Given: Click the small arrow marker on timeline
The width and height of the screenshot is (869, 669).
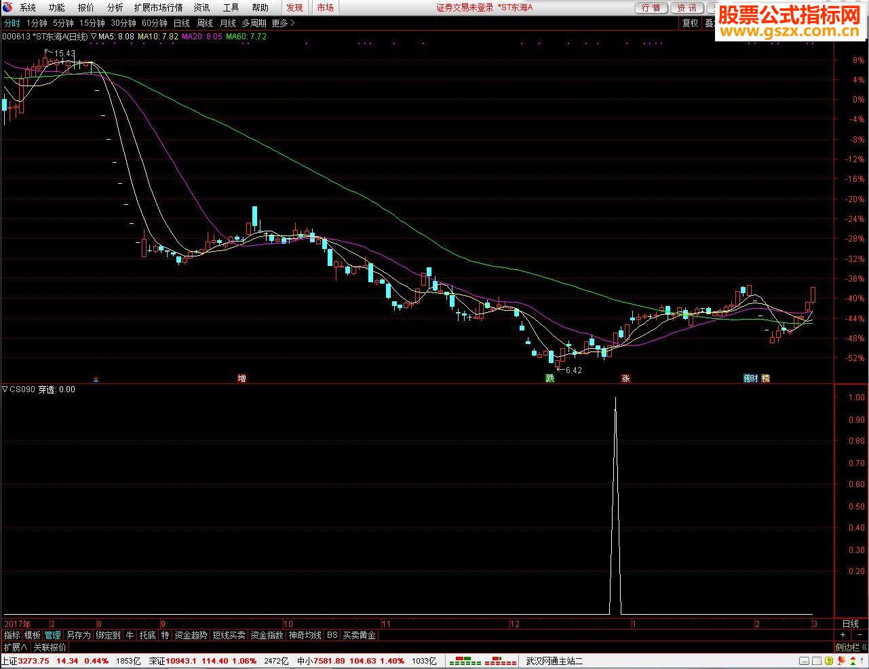Looking at the screenshot, I should point(96,379).
